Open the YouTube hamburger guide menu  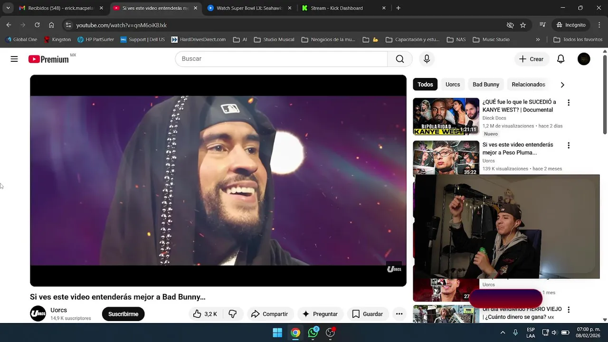click(x=14, y=59)
